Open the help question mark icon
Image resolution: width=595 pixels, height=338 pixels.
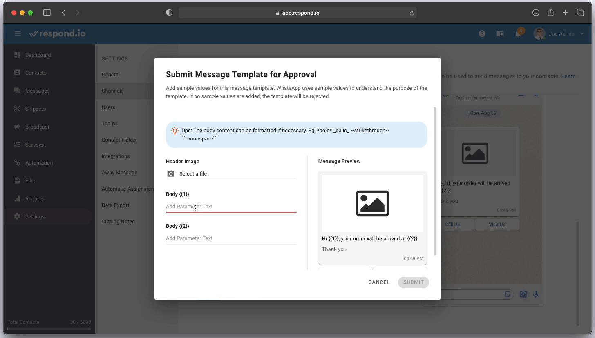[x=482, y=34]
